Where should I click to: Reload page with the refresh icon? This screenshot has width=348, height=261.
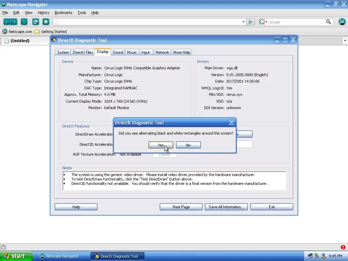tap(24, 22)
